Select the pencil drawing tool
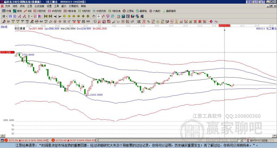Image resolution: width=277 pixels, height=148 pixels. click(4, 22)
